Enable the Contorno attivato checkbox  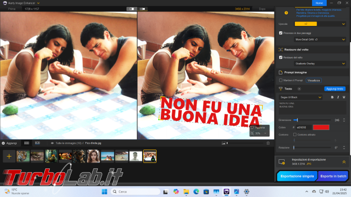coord(295,135)
